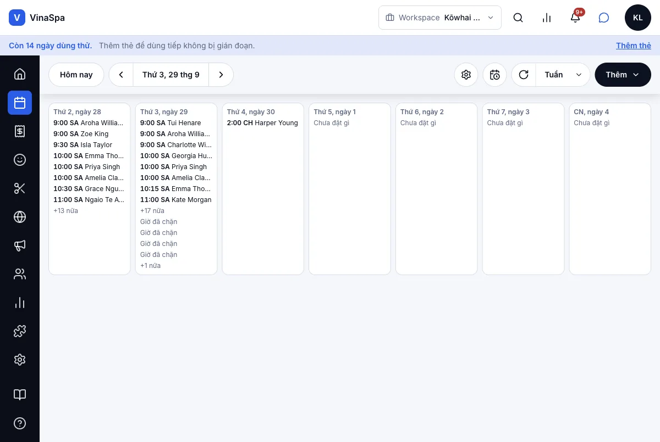
Task: Expand the Workspace Kōwhai dropdown
Action: coord(439,18)
